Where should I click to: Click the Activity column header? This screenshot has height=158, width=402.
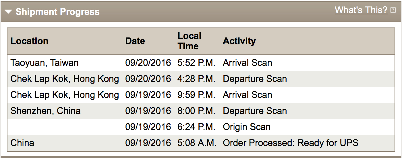[x=239, y=41]
